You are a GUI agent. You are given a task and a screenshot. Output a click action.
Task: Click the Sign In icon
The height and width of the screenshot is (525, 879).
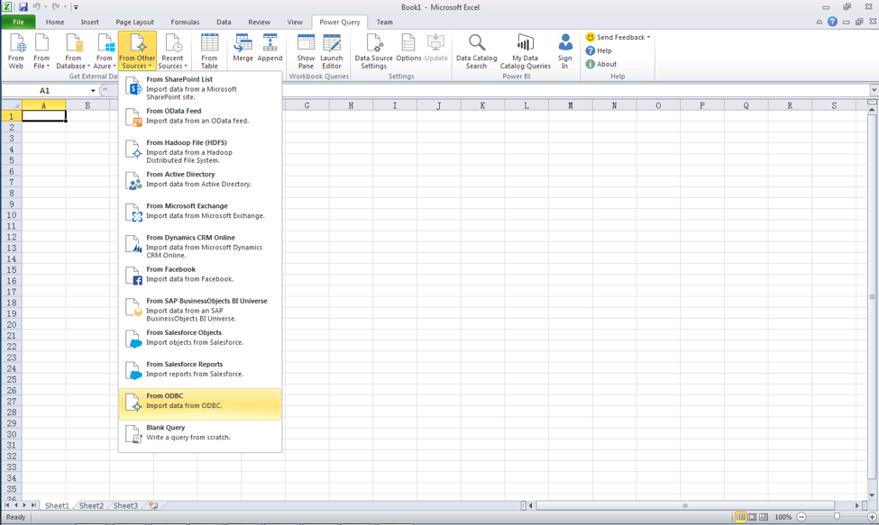coord(564,50)
